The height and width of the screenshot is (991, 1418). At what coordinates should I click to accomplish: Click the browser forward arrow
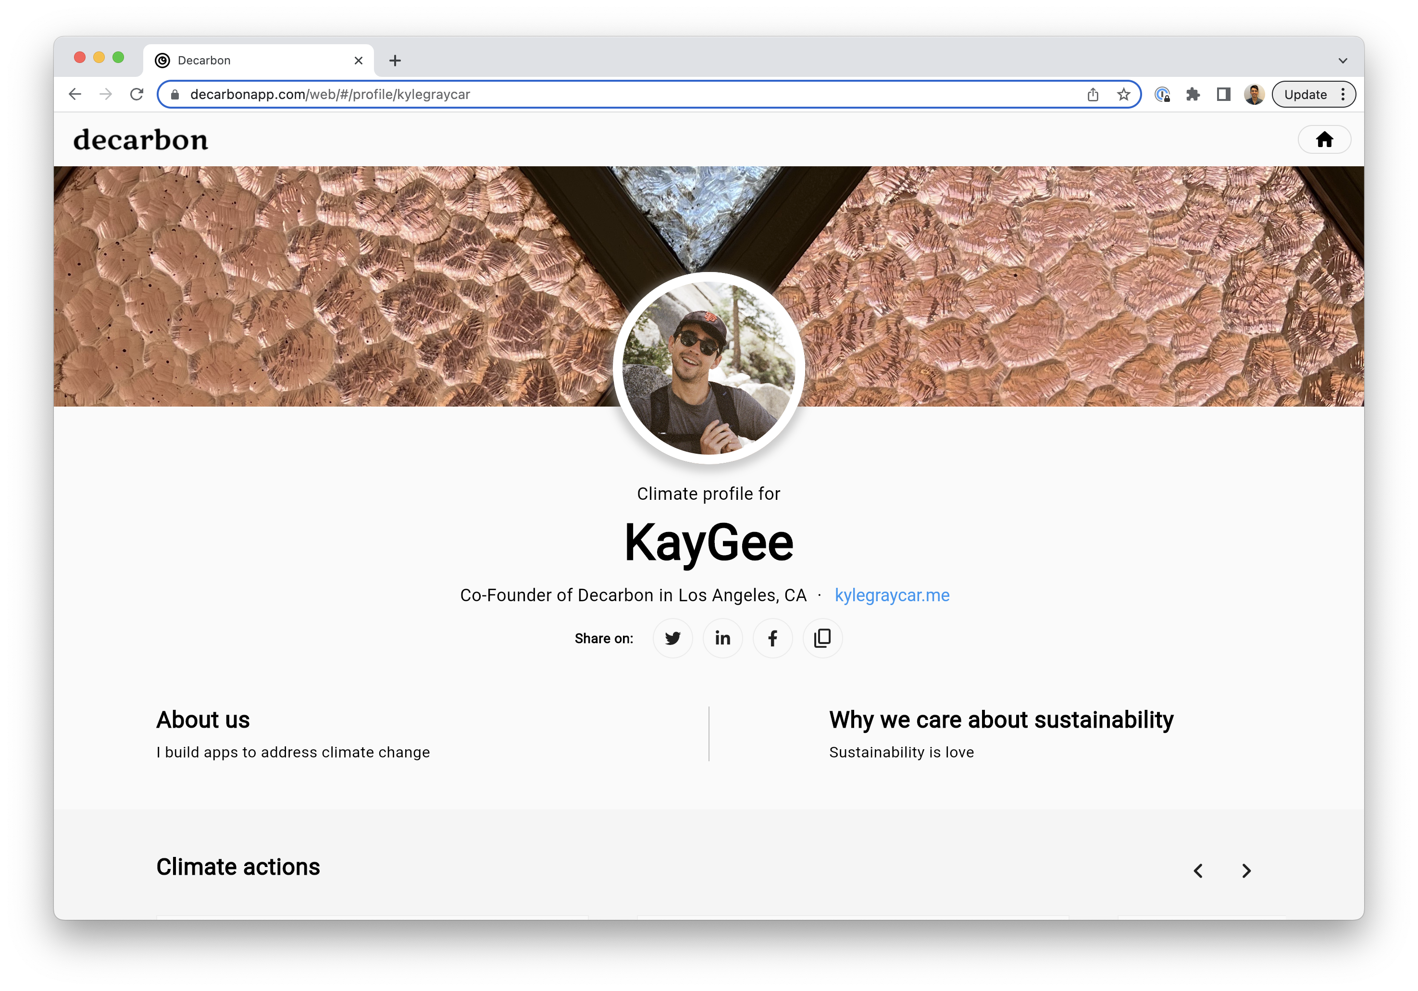coord(106,95)
